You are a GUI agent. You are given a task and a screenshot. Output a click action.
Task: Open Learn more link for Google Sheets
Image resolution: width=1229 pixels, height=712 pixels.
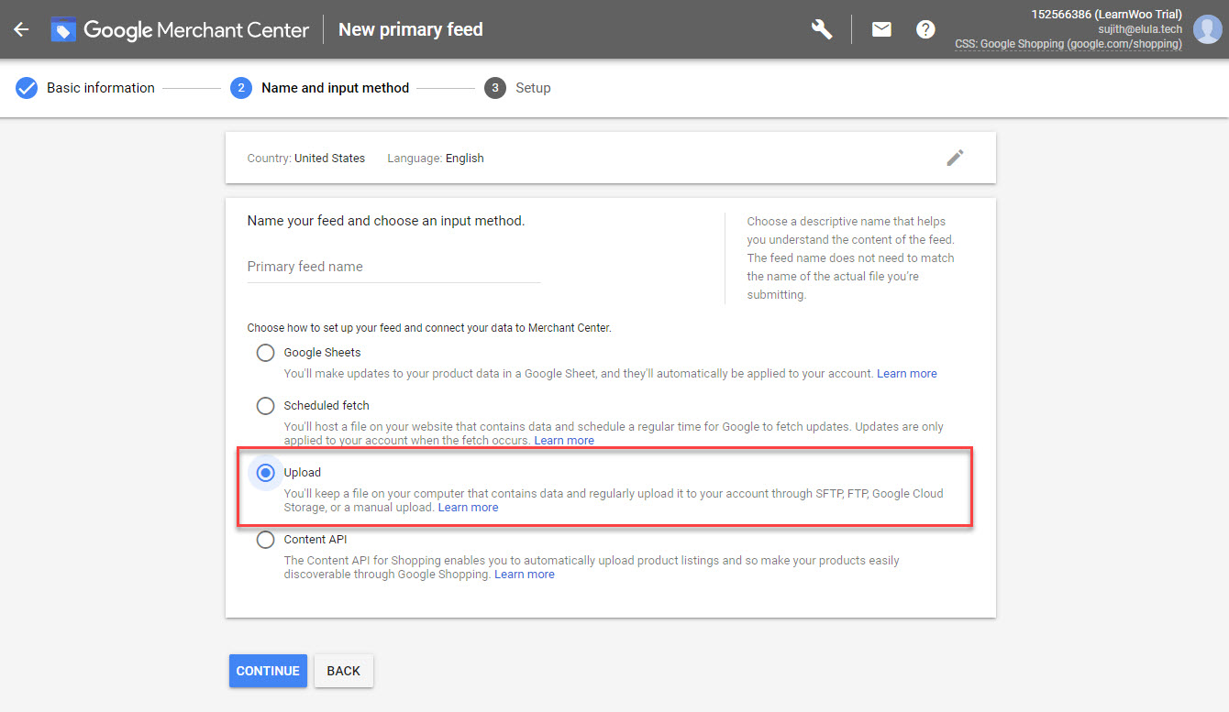coord(906,374)
